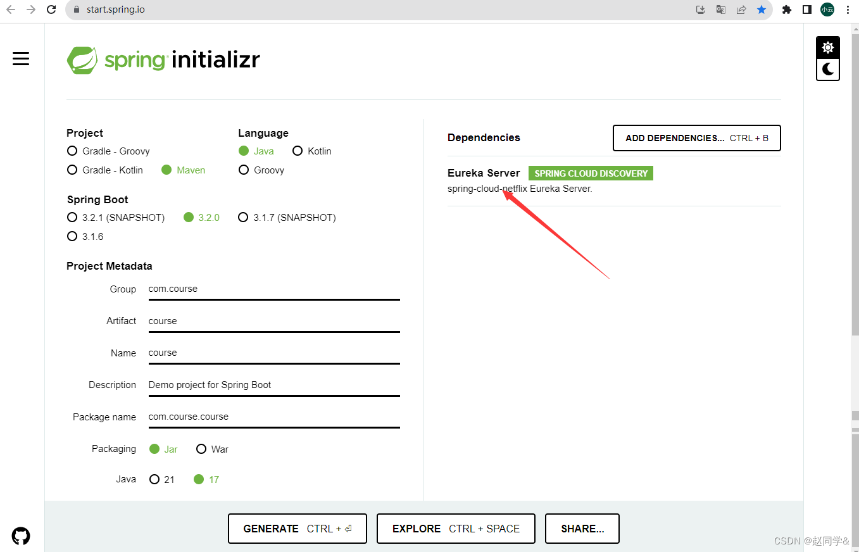
Task: Click the Spring Cloud Discovery tag
Action: [591, 173]
